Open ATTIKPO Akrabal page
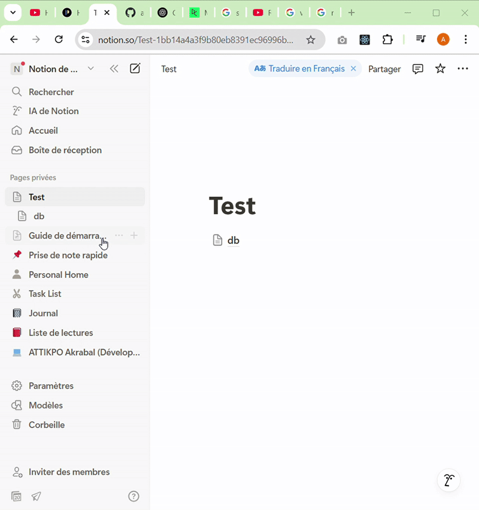The width and height of the screenshot is (479, 510). coord(75,352)
